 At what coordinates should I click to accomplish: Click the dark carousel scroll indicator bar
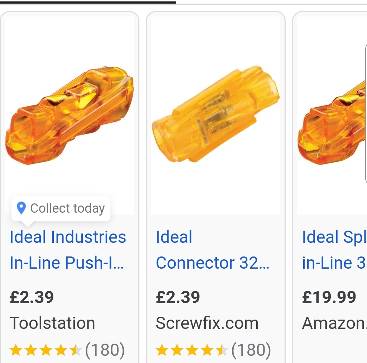[88, 2]
